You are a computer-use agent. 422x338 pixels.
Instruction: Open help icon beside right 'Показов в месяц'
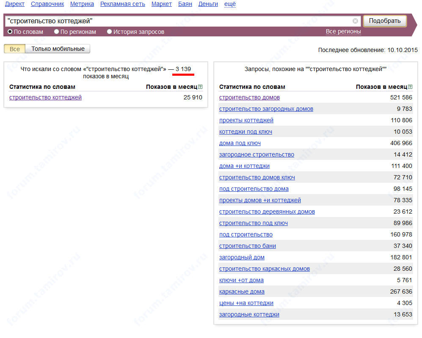pos(410,87)
